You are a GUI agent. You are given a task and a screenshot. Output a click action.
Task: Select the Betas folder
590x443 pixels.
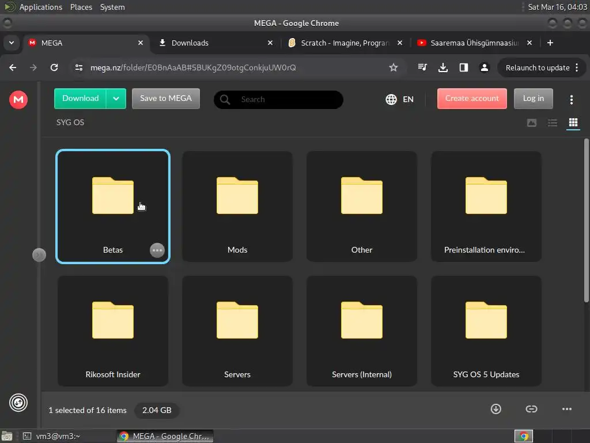coord(113,207)
